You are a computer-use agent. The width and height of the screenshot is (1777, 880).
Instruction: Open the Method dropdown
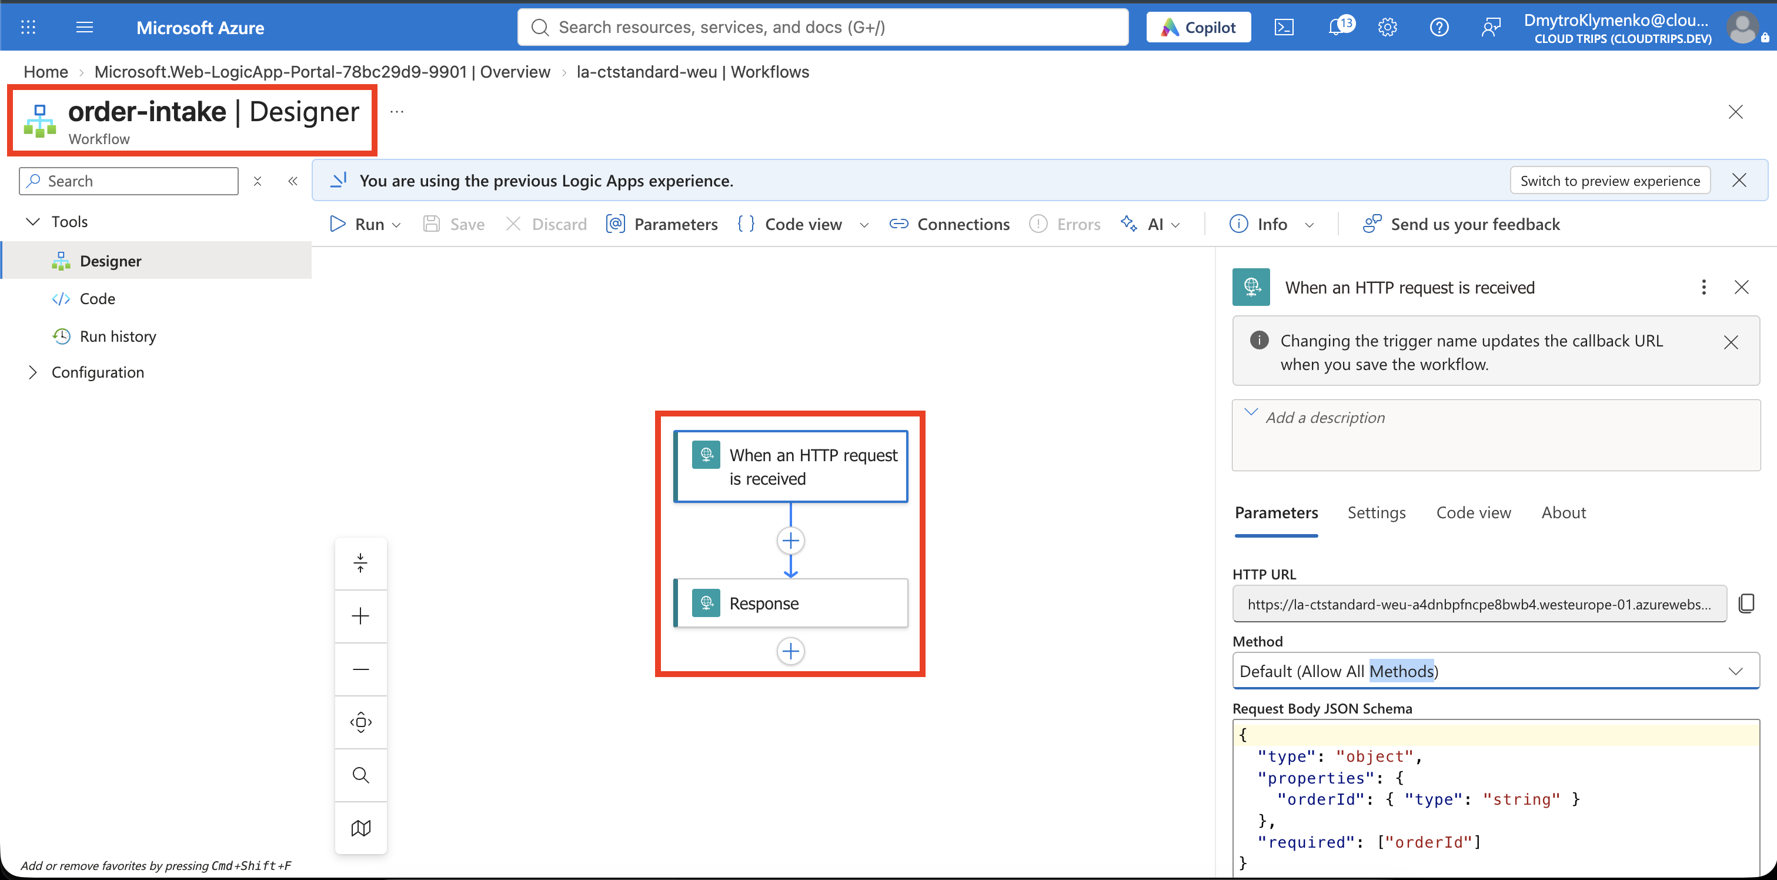point(1495,671)
